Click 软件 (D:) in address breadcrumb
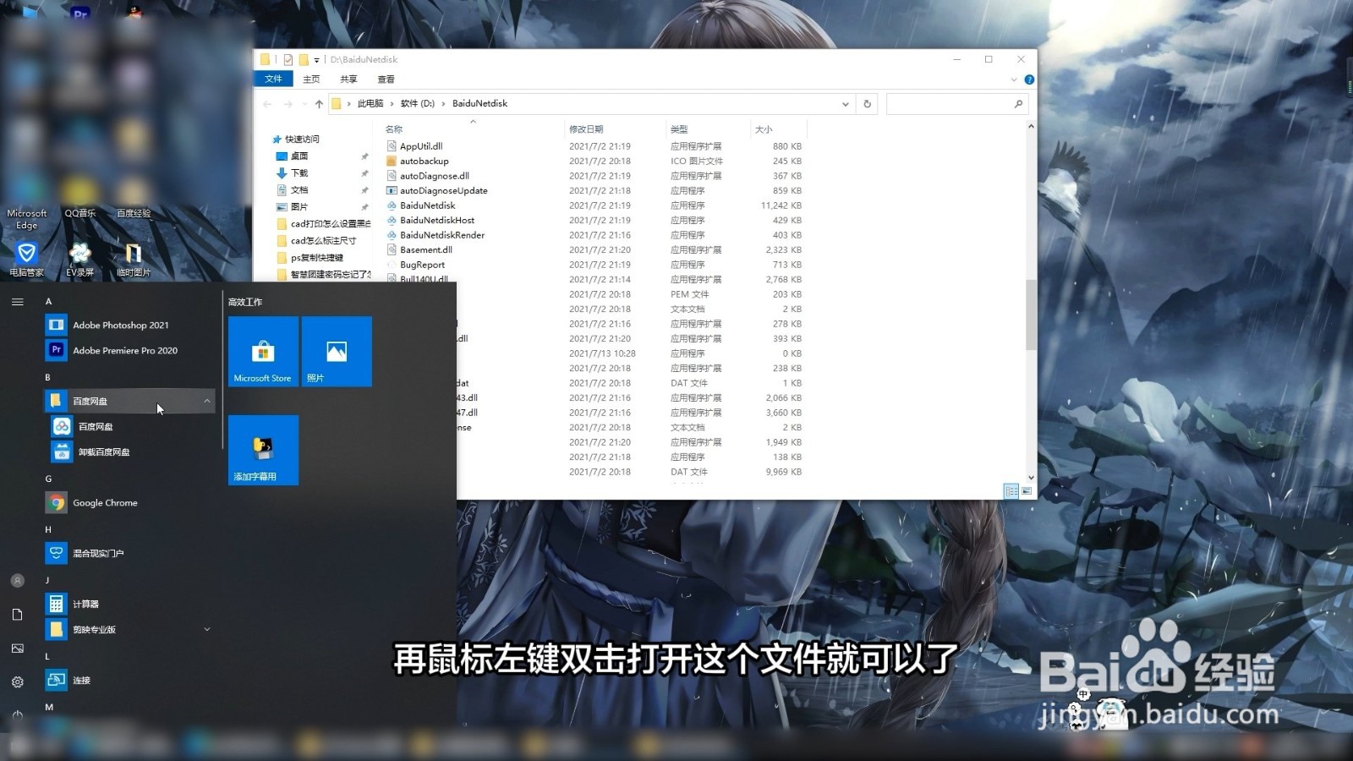Screen dimensions: 1353x761 click(x=417, y=103)
